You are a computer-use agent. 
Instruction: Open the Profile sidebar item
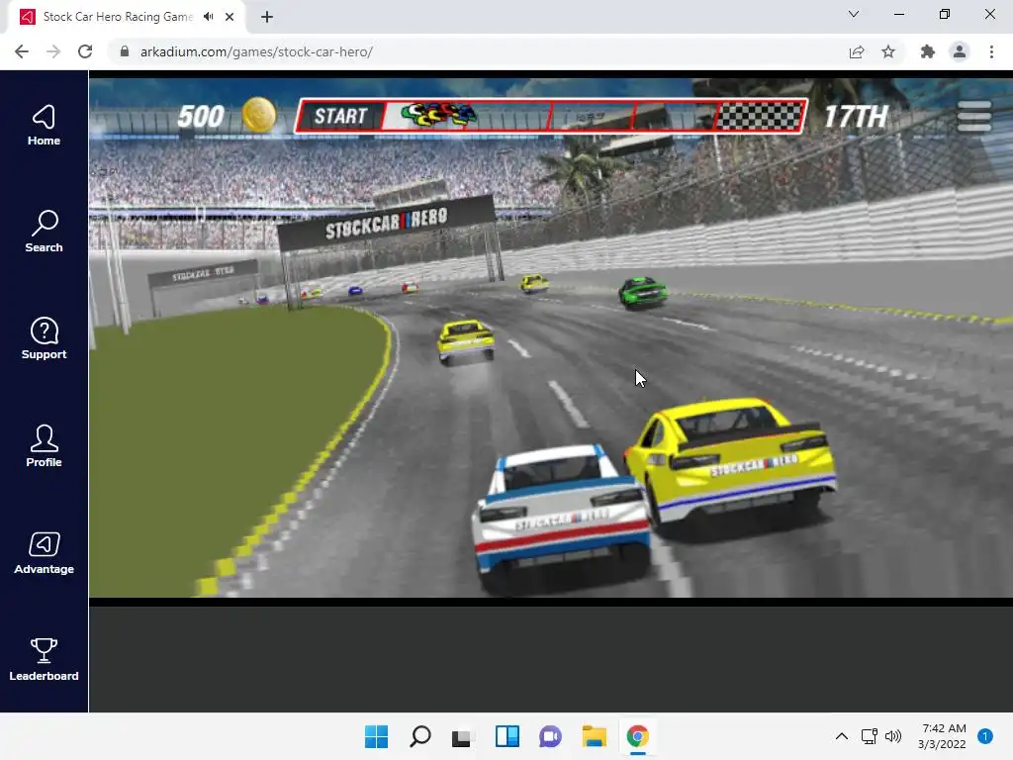click(x=44, y=446)
